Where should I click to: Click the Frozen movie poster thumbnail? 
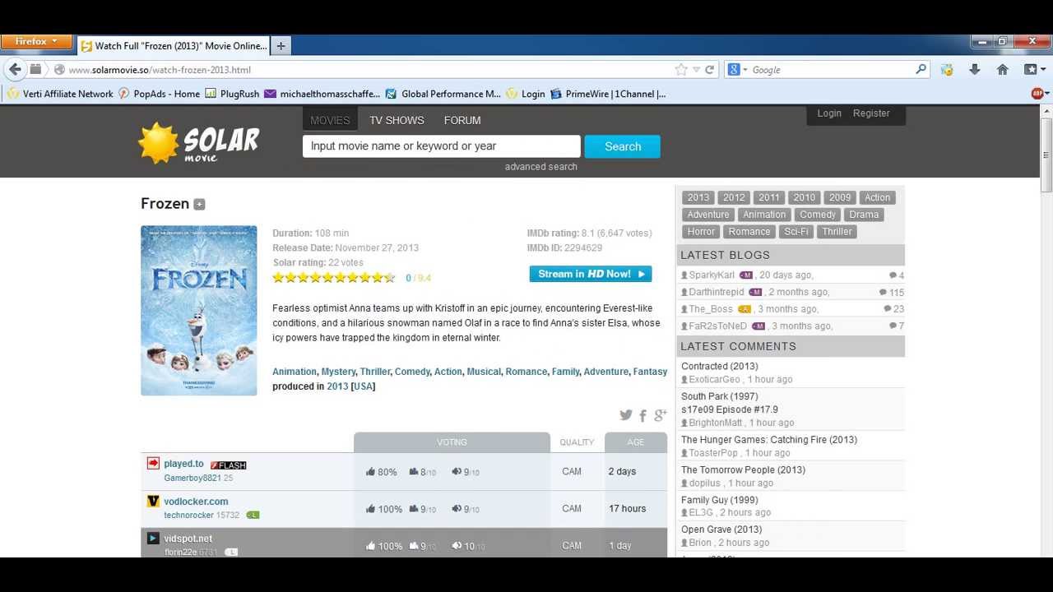(199, 311)
